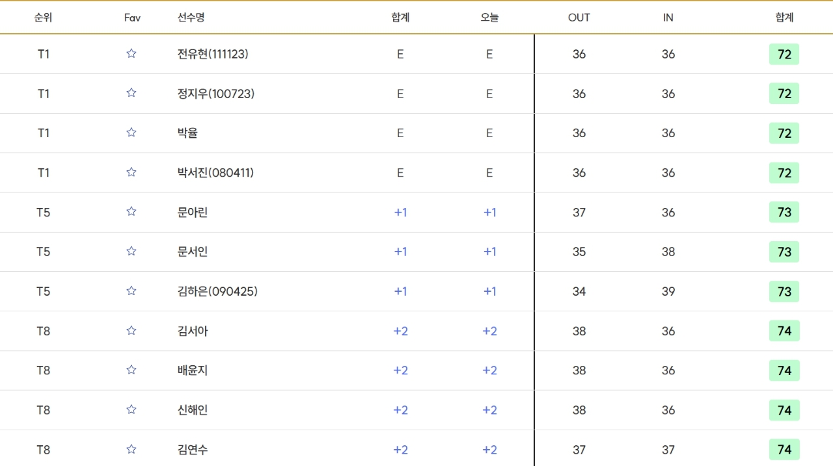Open player 전유현(111123) details
The image size is (833, 466).
213,55
